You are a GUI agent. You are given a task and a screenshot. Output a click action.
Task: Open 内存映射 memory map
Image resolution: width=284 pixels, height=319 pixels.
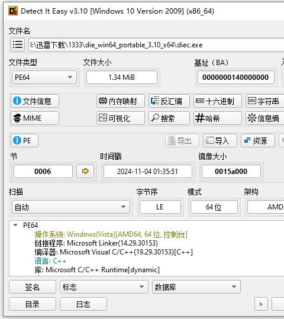tap(121, 101)
